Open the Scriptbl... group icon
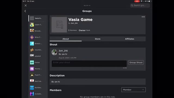Image resolution: width=174 pixels, height=98 pixels. point(32,94)
